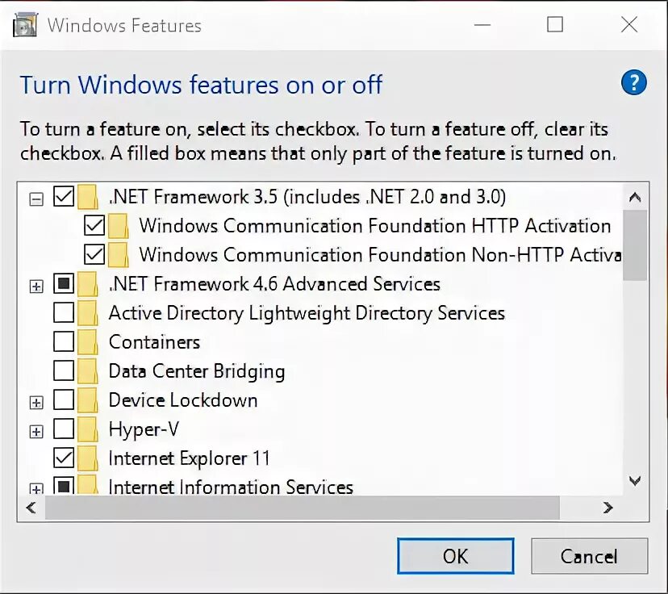The width and height of the screenshot is (668, 594).
Task: Expand the Device Lockdown node
Action: 35,402
